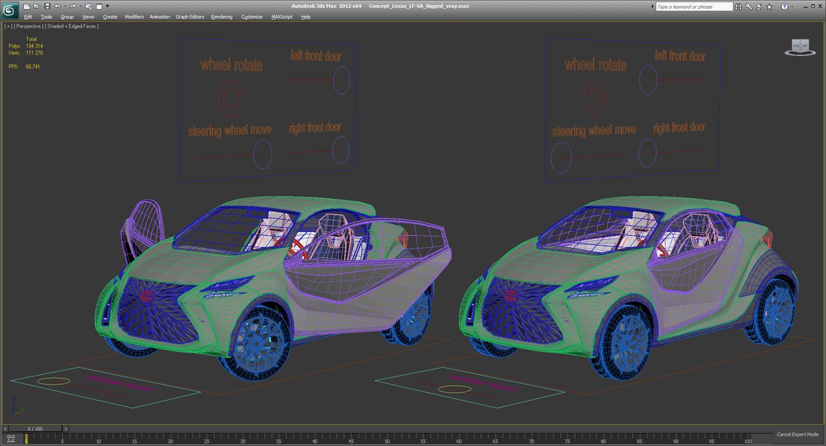Image resolution: width=826 pixels, height=446 pixels.
Task: Open the Animation menu
Action: pyautogui.click(x=160, y=17)
